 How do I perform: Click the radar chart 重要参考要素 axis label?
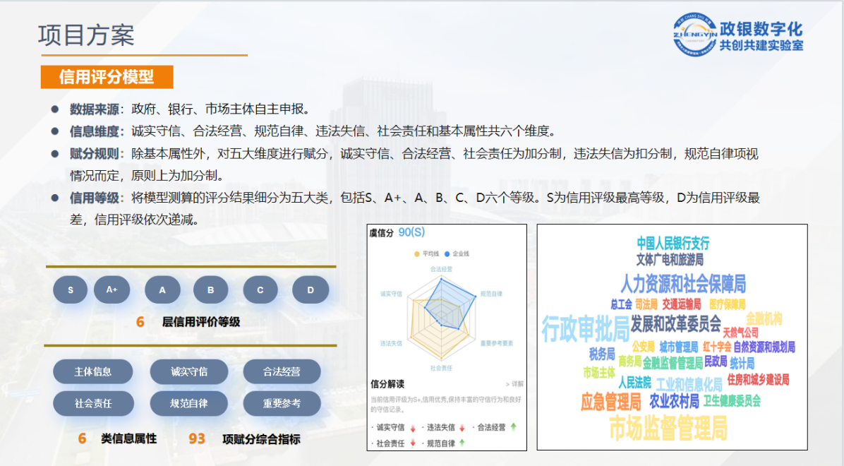[497, 343]
